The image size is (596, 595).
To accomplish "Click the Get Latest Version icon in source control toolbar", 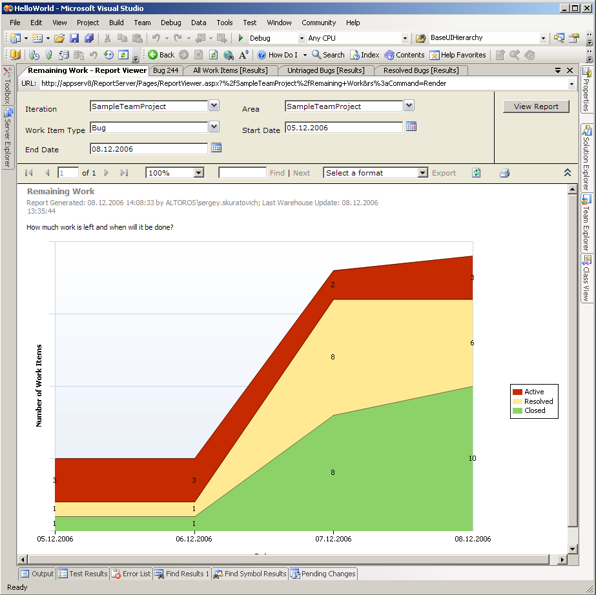I will tap(48, 55).
